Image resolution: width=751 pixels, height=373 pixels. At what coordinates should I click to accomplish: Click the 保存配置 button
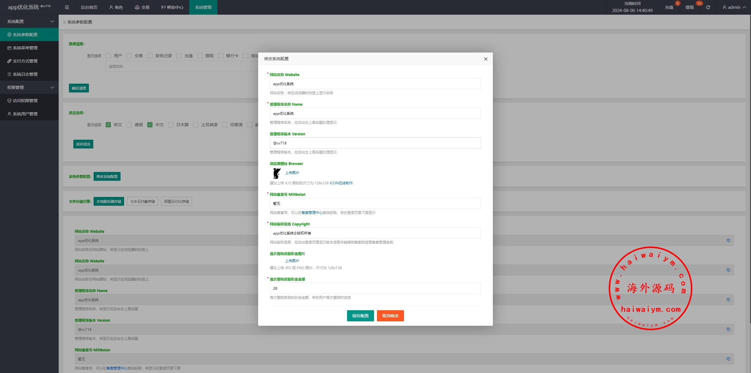click(360, 316)
